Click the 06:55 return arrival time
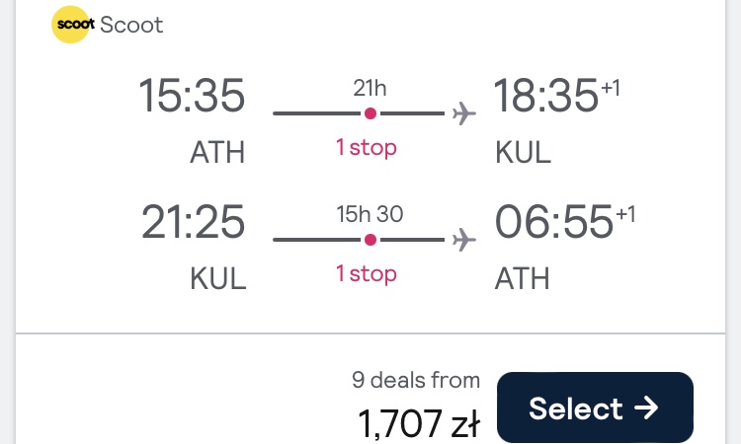The image size is (741, 444). click(x=554, y=222)
